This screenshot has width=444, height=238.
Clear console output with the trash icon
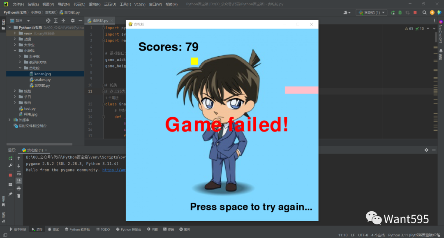click(x=18, y=196)
